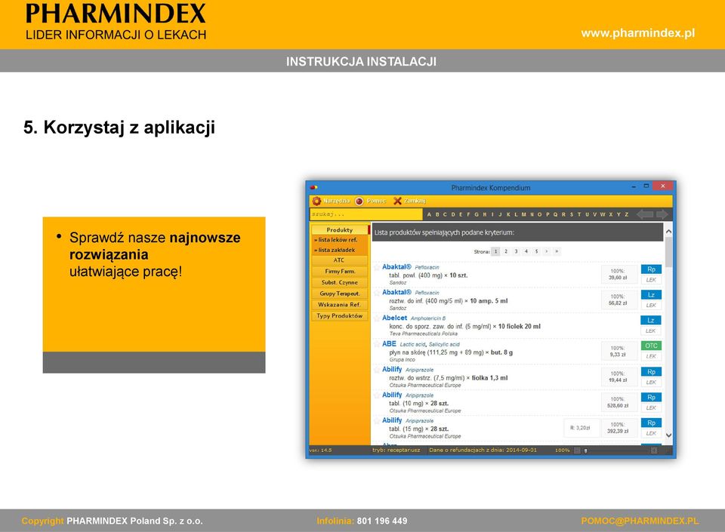The height and width of the screenshot is (532, 725).
Task: Click the scrollbar down arrow of product list
Action: (x=668, y=435)
